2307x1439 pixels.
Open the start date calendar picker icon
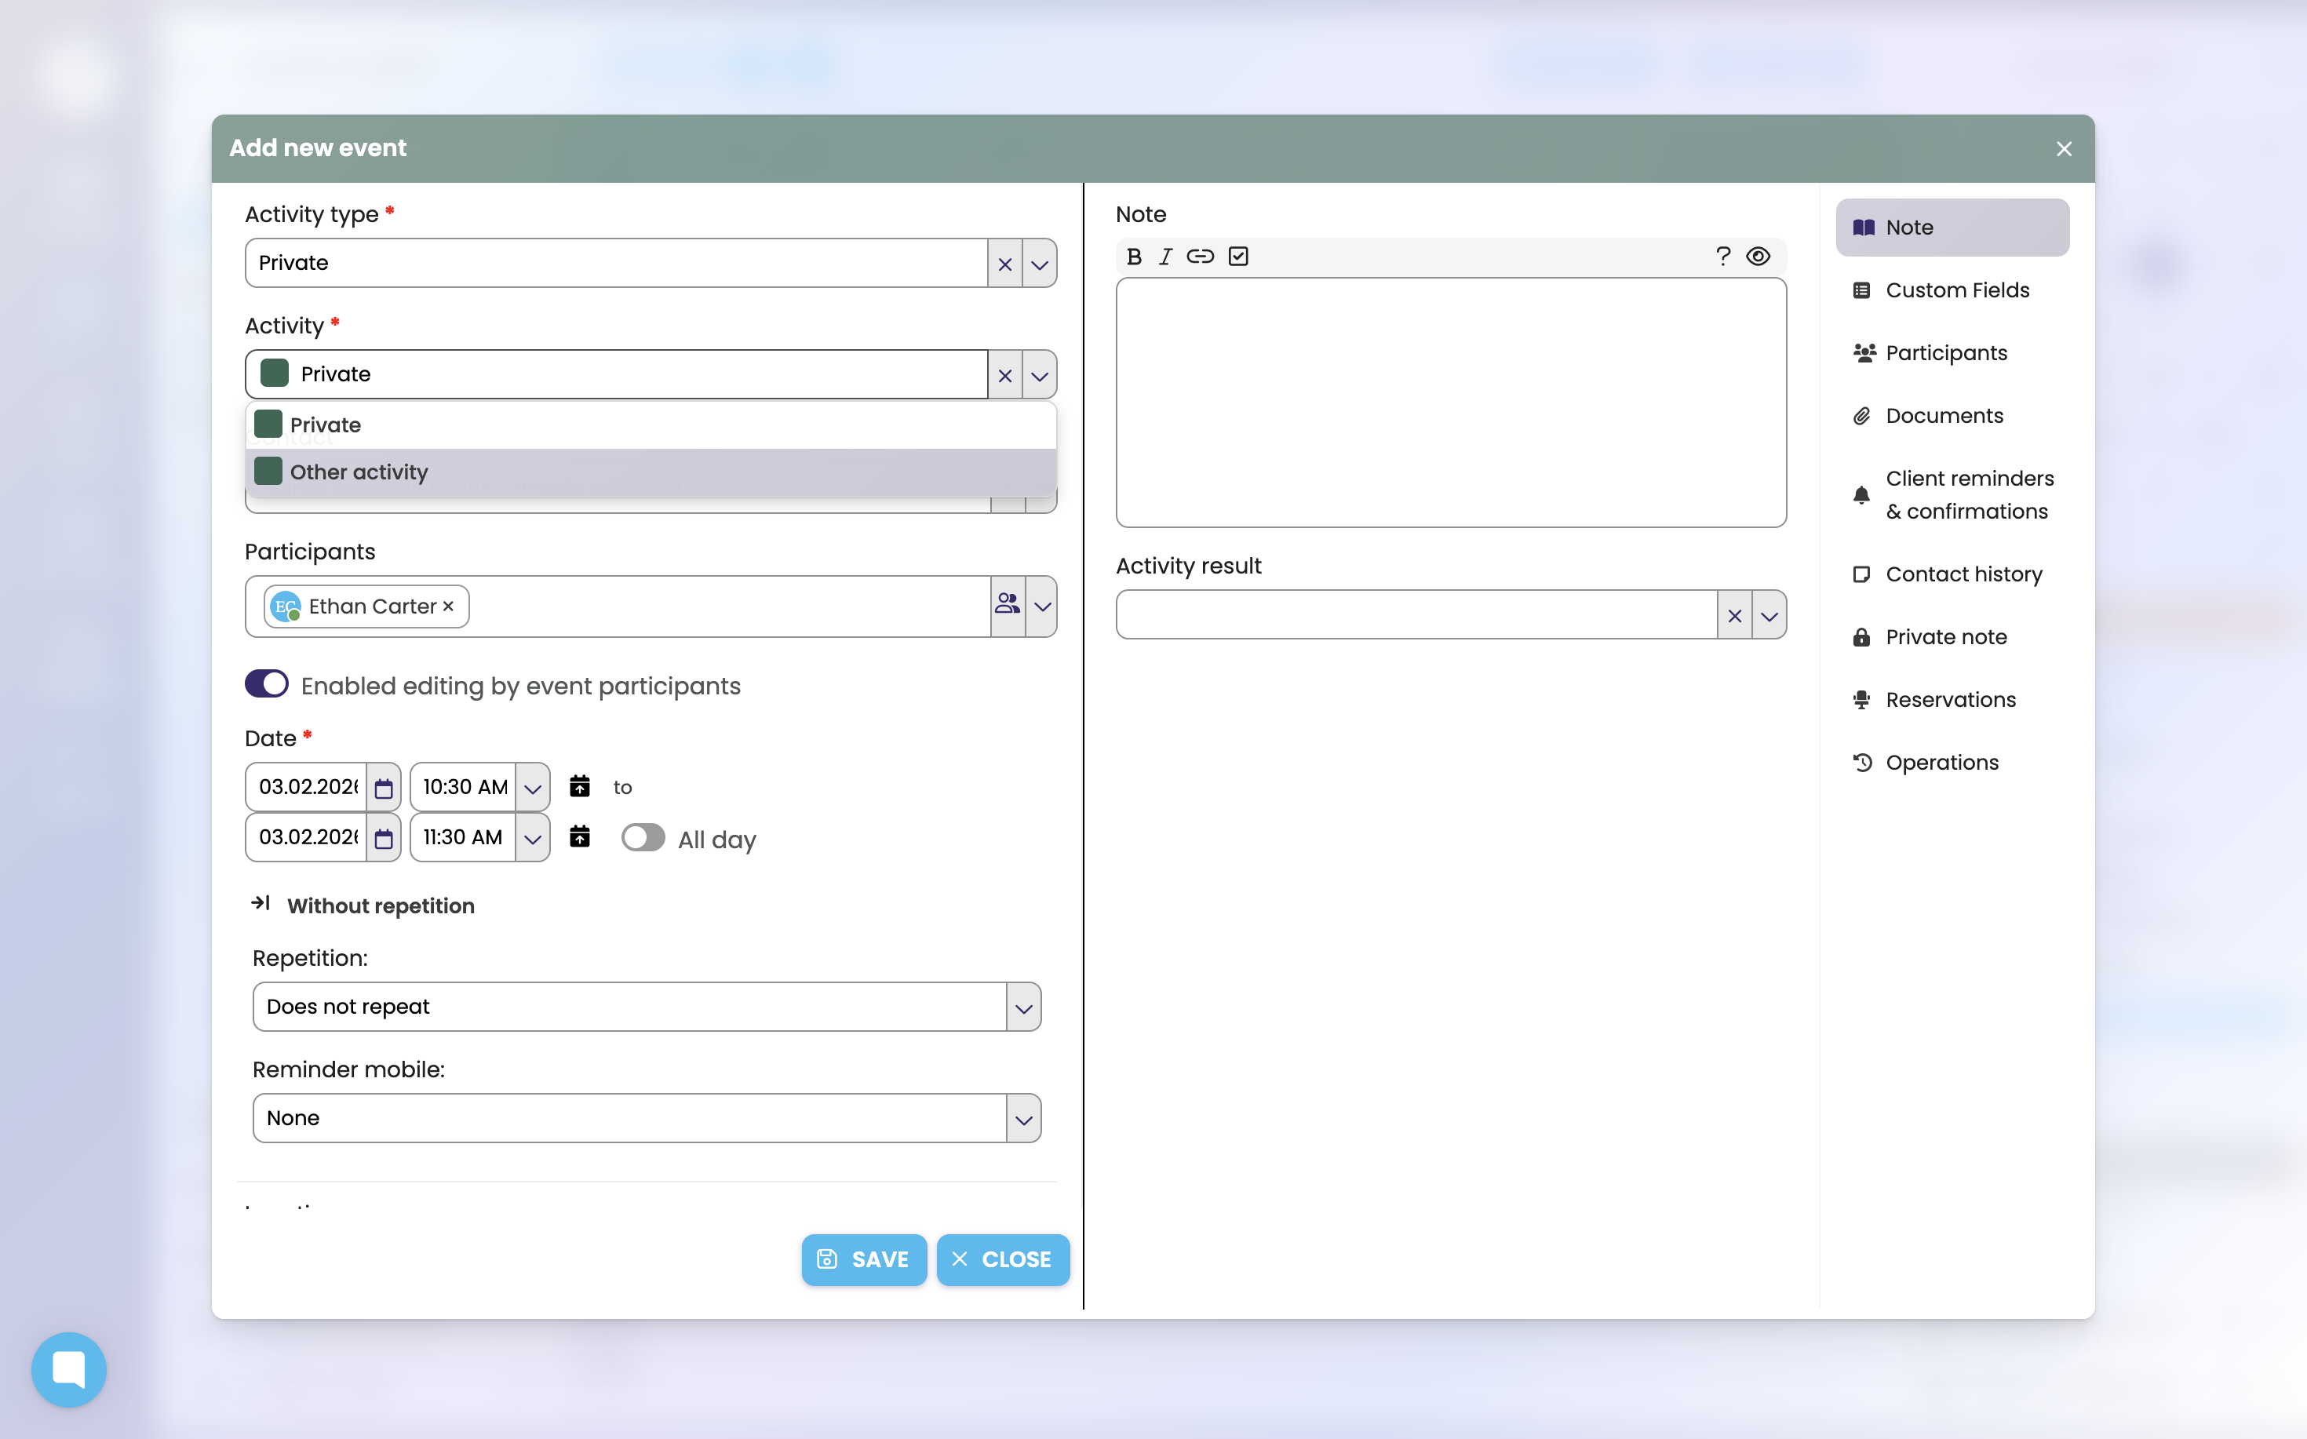pos(384,788)
